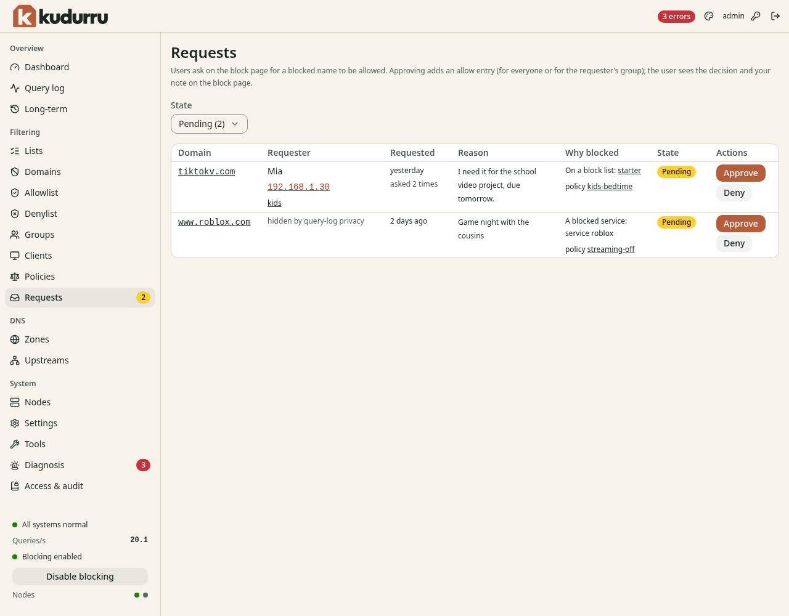Click the Allowlist shield-check icon

point(15,193)
